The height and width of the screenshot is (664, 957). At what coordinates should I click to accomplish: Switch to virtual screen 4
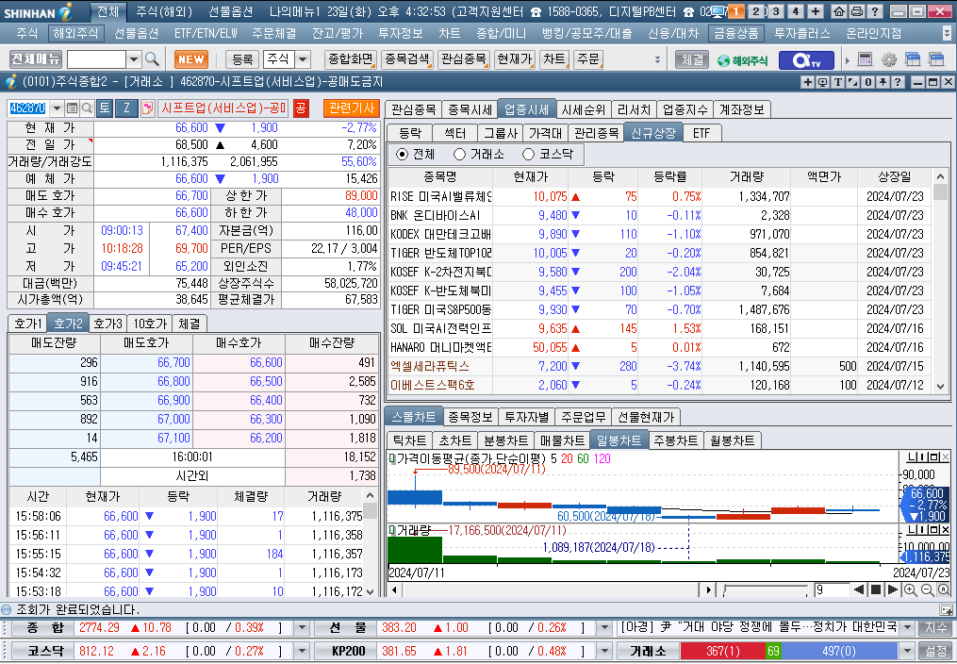(x=795, y=11)
